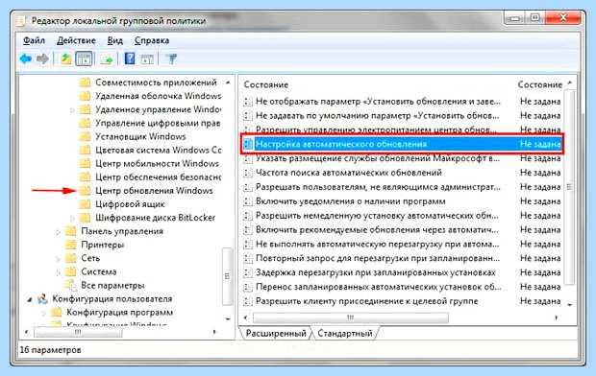596x376 pixels.
Task: Select Цветовая система Windows folder
Action: [158, 150]
